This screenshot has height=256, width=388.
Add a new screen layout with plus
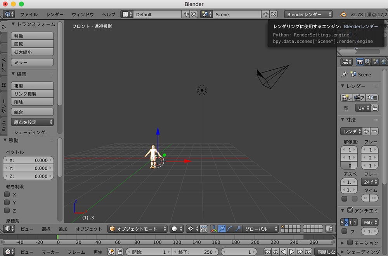(x=186, y=14)
